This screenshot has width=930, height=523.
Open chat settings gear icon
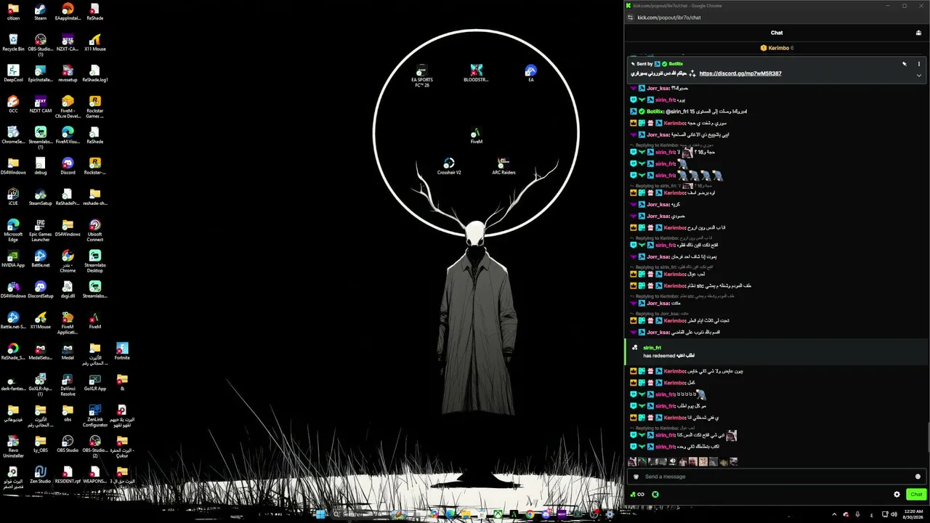pyautogui.click(x=897, y=494)
